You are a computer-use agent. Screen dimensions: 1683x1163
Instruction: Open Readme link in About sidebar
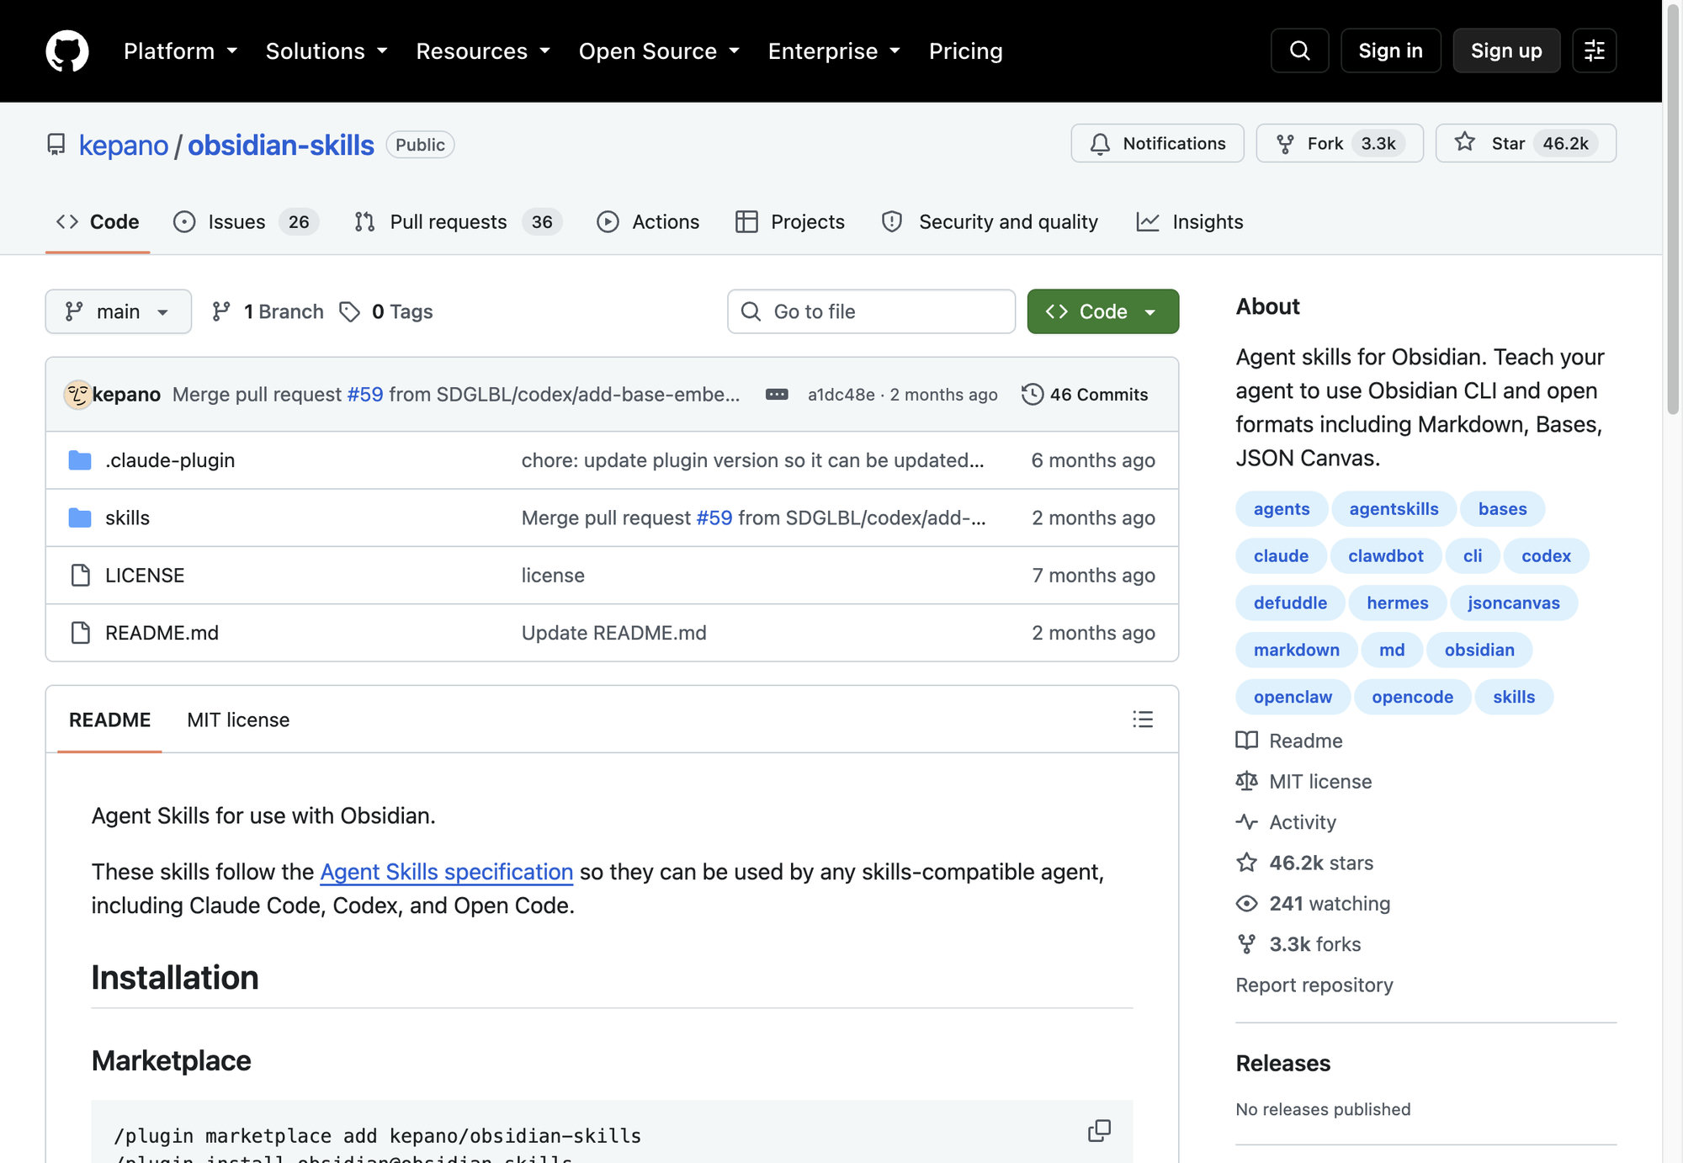[1289, 741]
